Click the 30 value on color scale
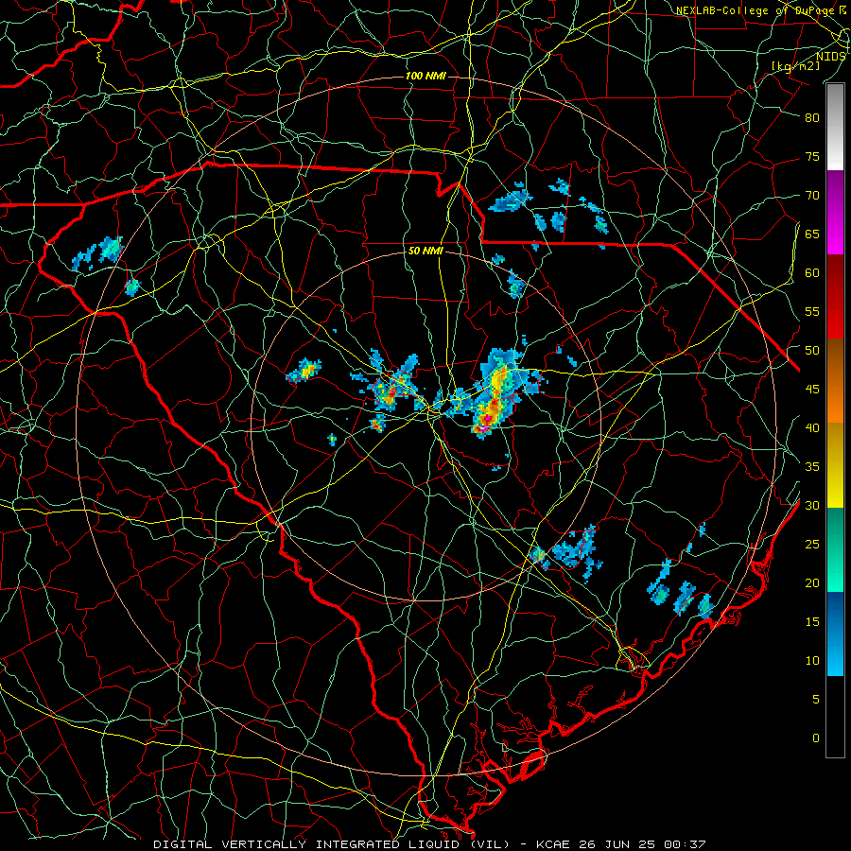Viewport: 851px width, 851px height. click(812, 506)
